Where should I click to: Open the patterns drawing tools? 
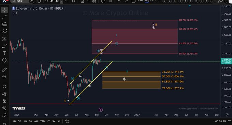(4, 31)
